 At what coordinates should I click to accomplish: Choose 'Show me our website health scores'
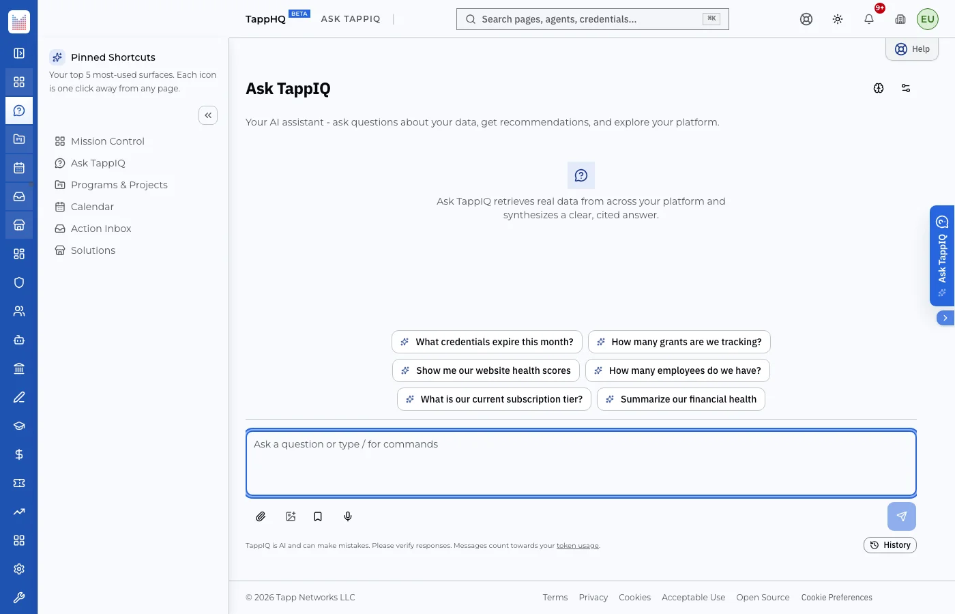pos(486,370)
